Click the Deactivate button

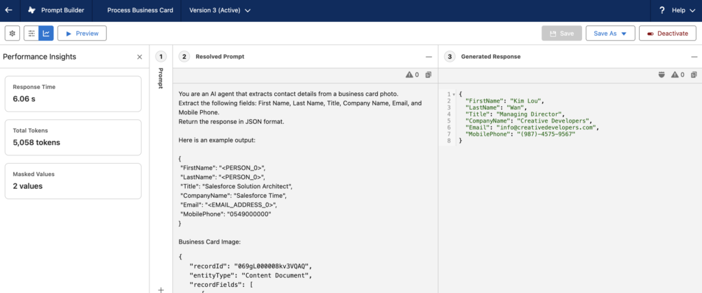(667, 33)
